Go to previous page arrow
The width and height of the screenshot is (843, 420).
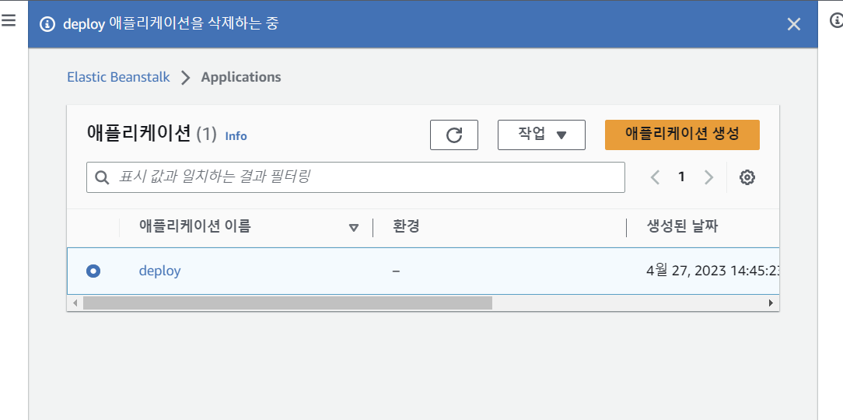pyautogui.click(x=655, y=177)
